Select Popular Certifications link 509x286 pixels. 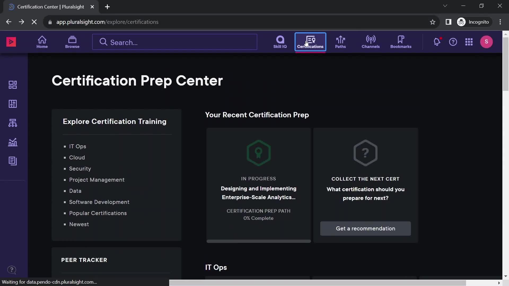[98, 213]
